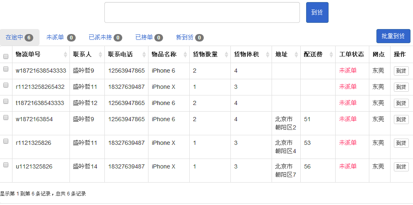
Task: Focus the large text input field at top
Action: 202,12
